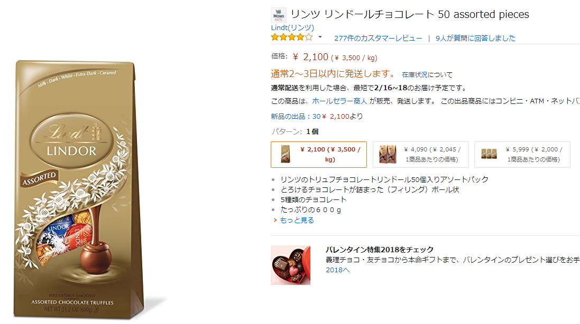The image size is (580, 324).
Task: Open the 277件のカスタマーレビュー link
Action: tap(378, 38)
